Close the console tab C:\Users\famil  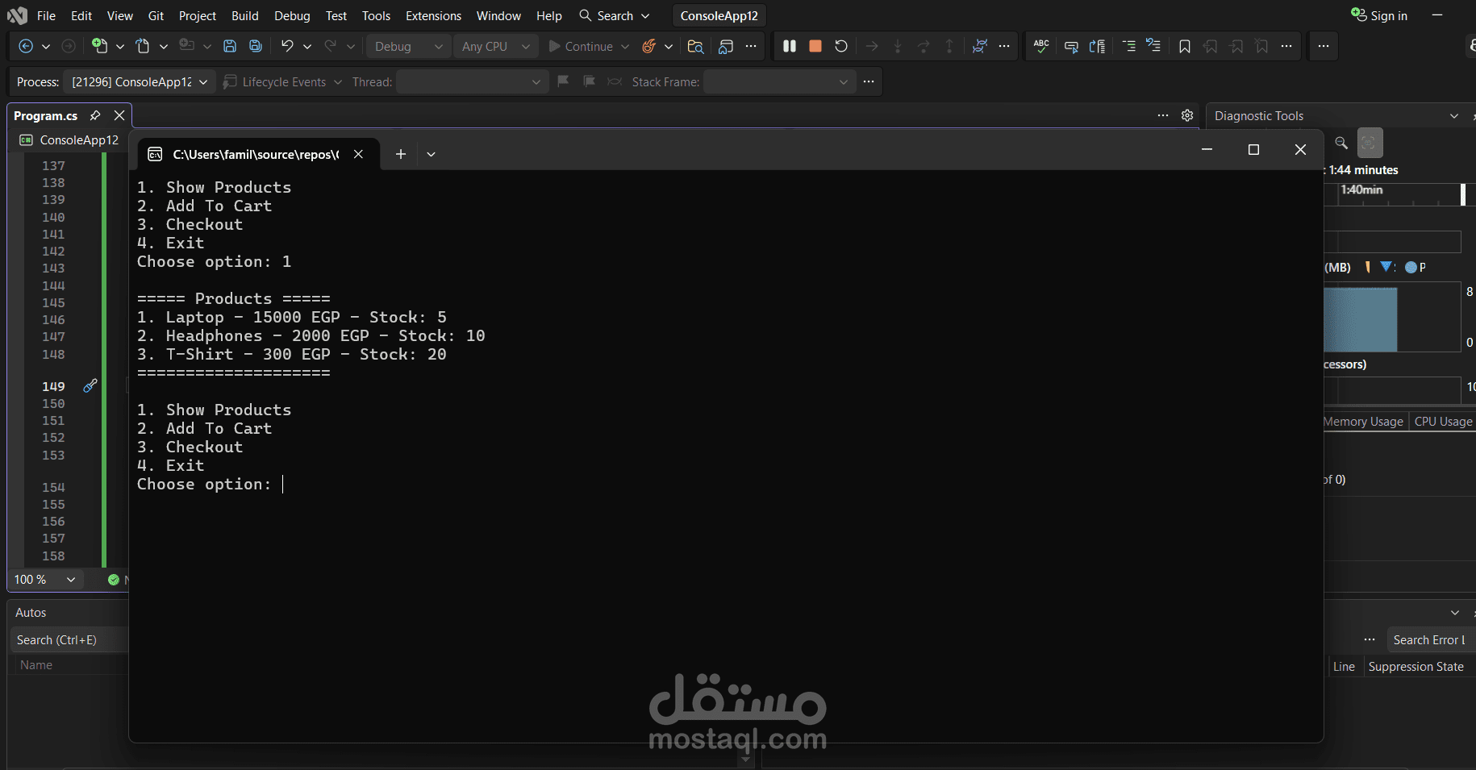click(x=359, y=154)
